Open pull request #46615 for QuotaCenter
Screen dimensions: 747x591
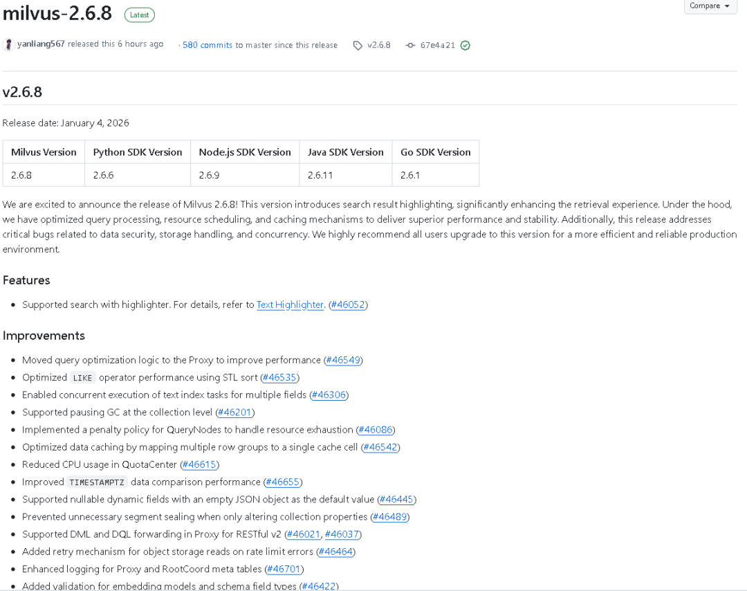[200, 464]
